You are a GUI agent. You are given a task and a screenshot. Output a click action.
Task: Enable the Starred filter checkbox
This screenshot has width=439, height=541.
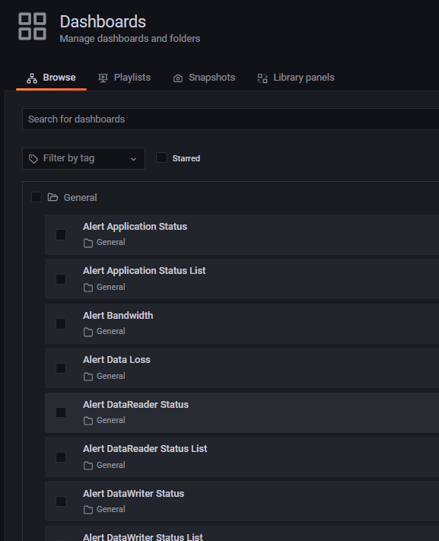[161, 158]
